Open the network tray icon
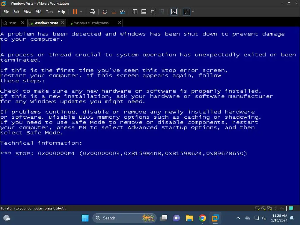The height and width of the screenshot is (225, 300). pos(257,218)
